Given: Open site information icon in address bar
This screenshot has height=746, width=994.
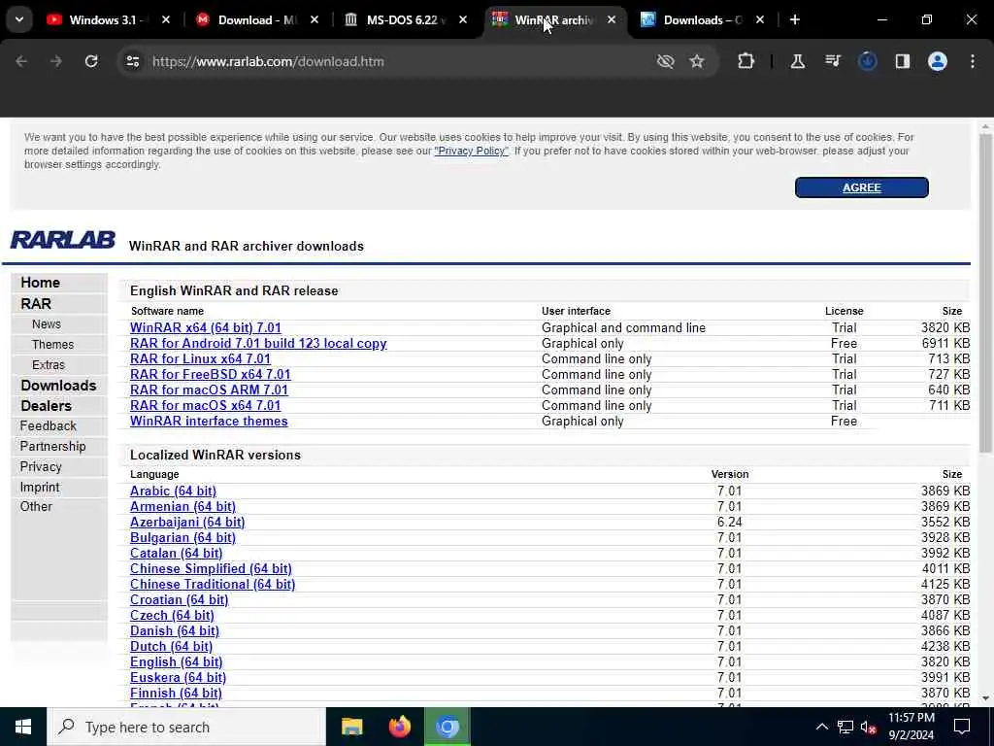Looking at the screenshot, I should [132, 61].
